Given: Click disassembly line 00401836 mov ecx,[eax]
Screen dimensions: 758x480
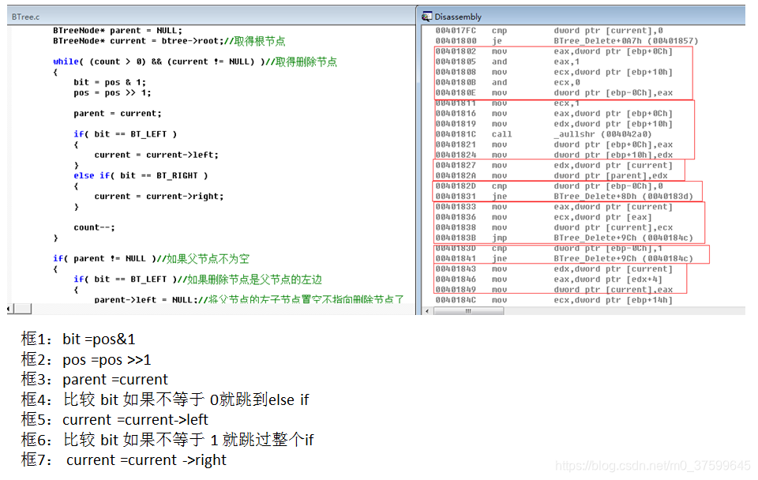Looking at the screenshot, I should (x=544, y=217).
